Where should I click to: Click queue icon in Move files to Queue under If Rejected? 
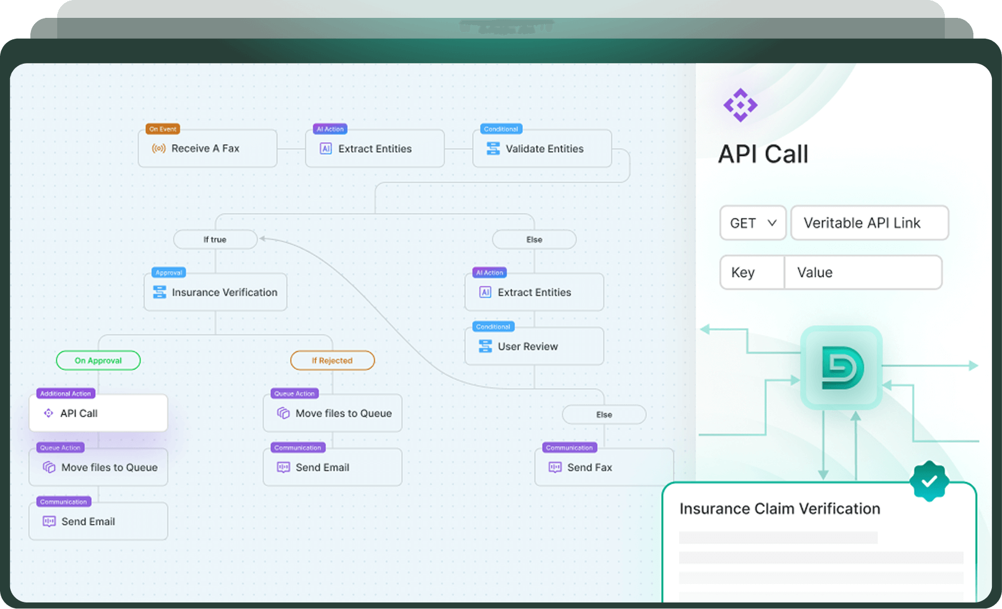284,413
